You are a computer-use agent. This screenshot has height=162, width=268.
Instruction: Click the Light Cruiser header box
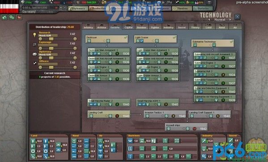pos(155,39)
